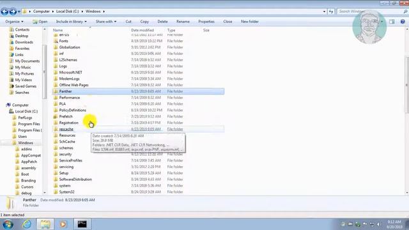Click Rename in the toolbar
Viewport: 409px width, 230px height.
(183, 22)
